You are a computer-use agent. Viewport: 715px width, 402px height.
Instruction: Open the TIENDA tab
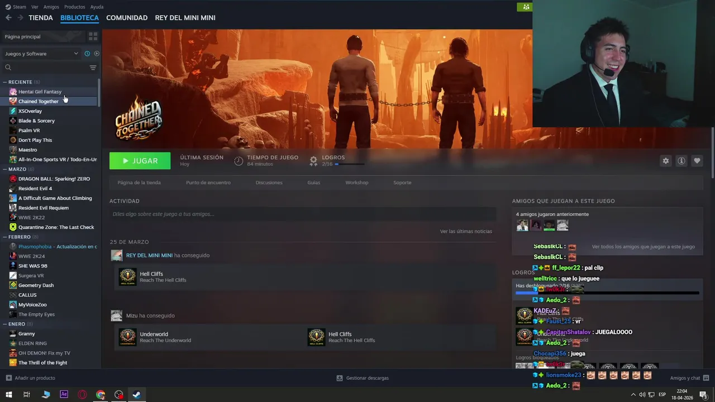tap(41, 18)
